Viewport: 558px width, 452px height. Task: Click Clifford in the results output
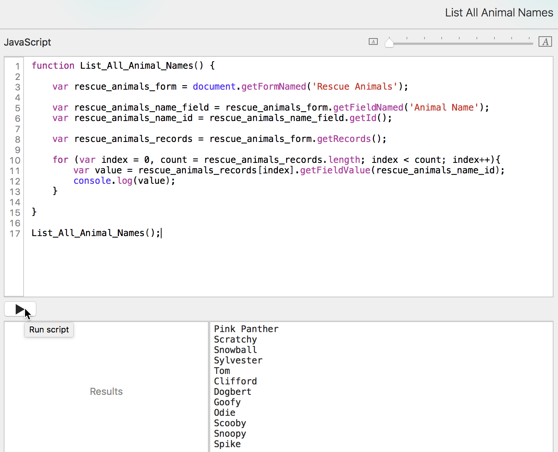click(235, 381)
